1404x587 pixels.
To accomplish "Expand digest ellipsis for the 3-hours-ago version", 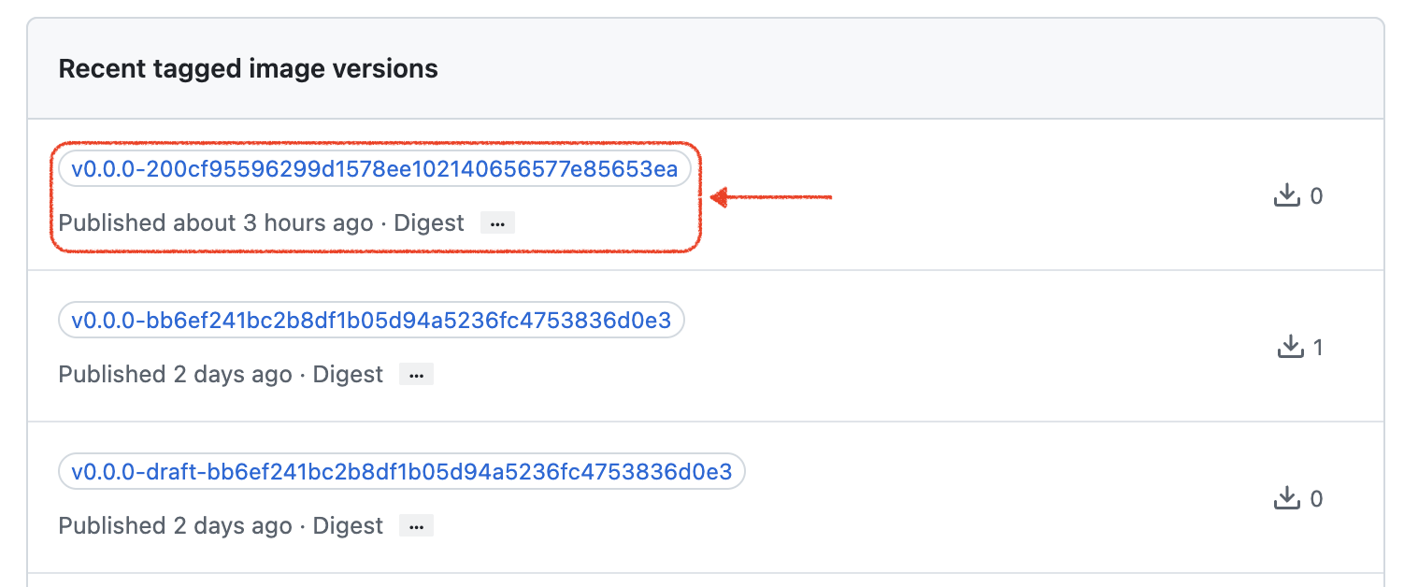I will pos(497,223).
